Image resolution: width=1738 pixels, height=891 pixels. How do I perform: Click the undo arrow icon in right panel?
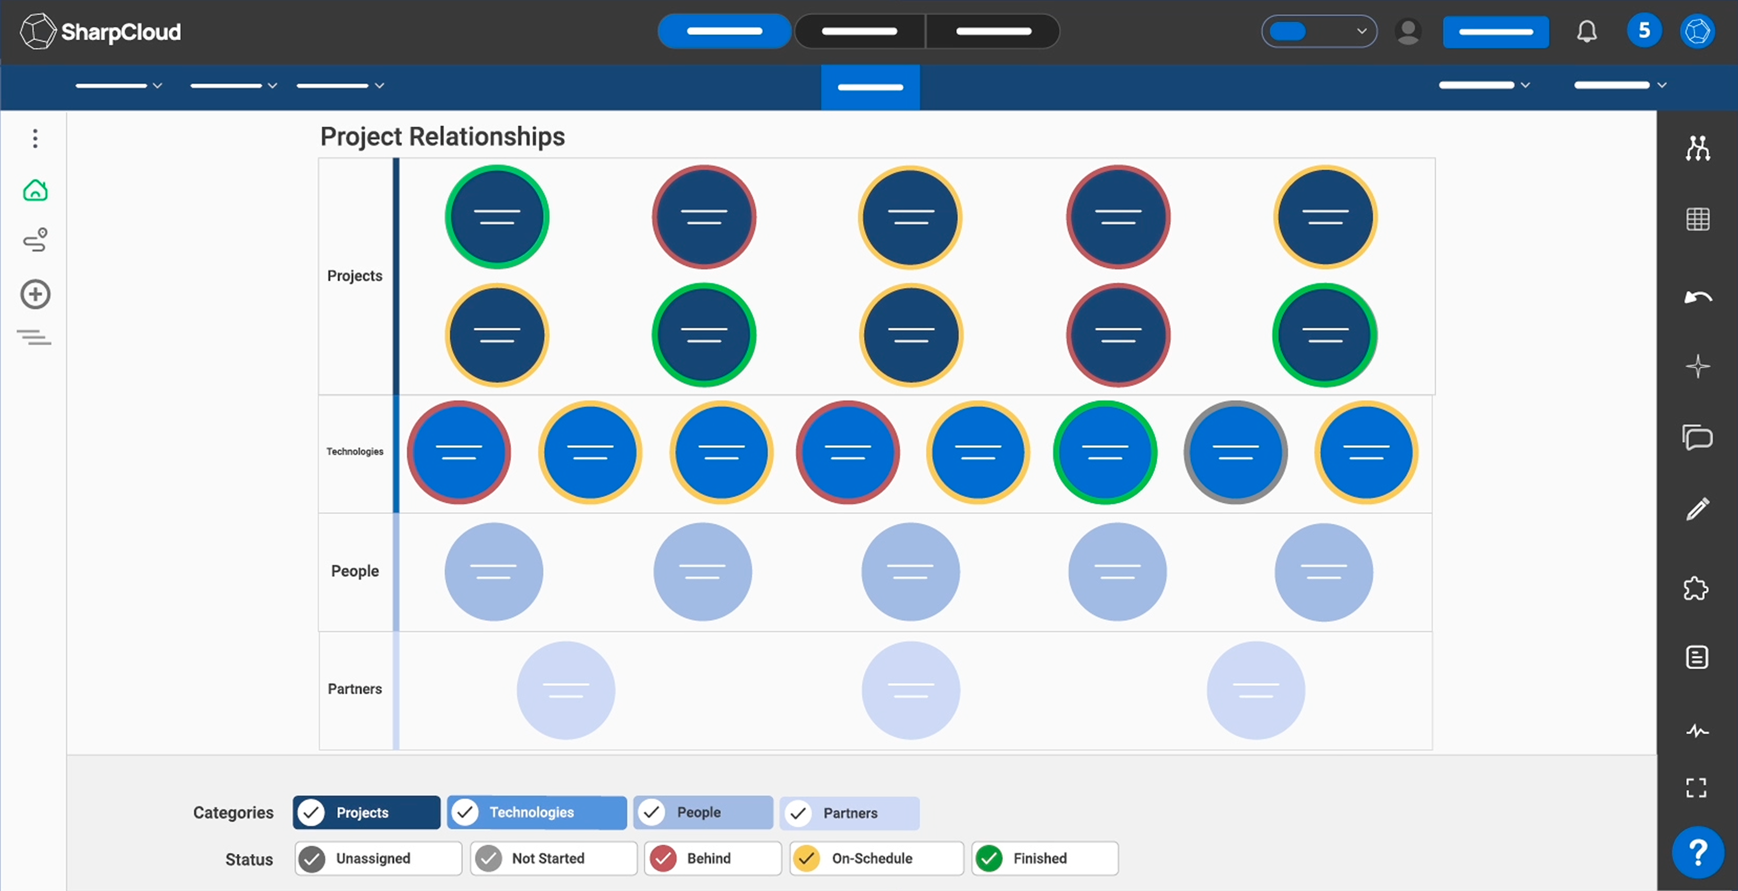[1698, 297]
